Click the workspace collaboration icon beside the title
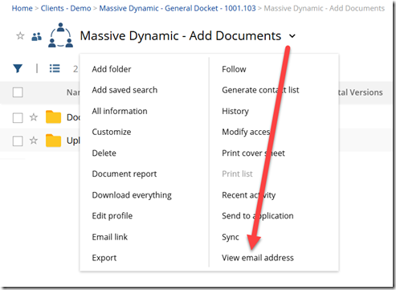The image size is (396, 290). 61,35
